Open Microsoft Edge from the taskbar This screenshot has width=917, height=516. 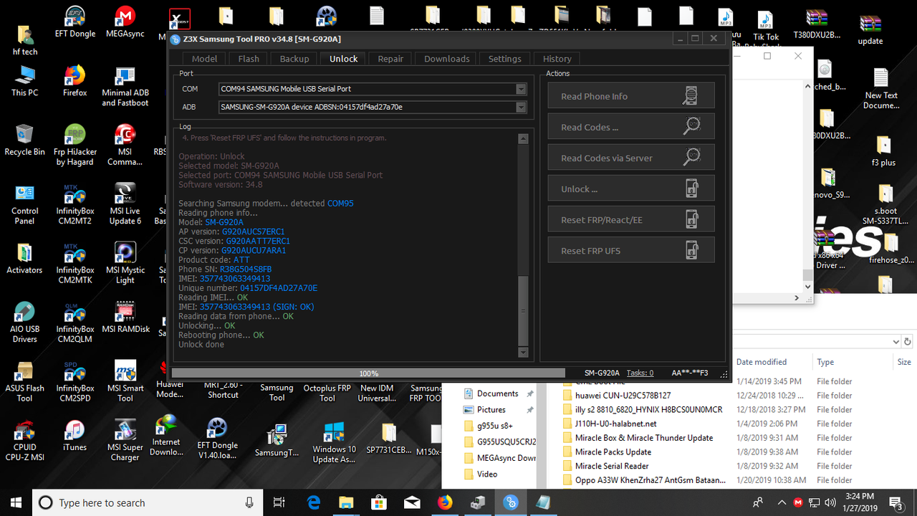314,502
